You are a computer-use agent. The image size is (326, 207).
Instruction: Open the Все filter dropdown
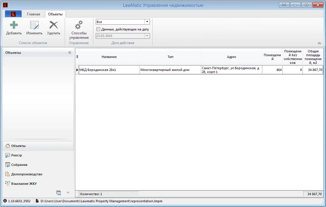[147, 22]
